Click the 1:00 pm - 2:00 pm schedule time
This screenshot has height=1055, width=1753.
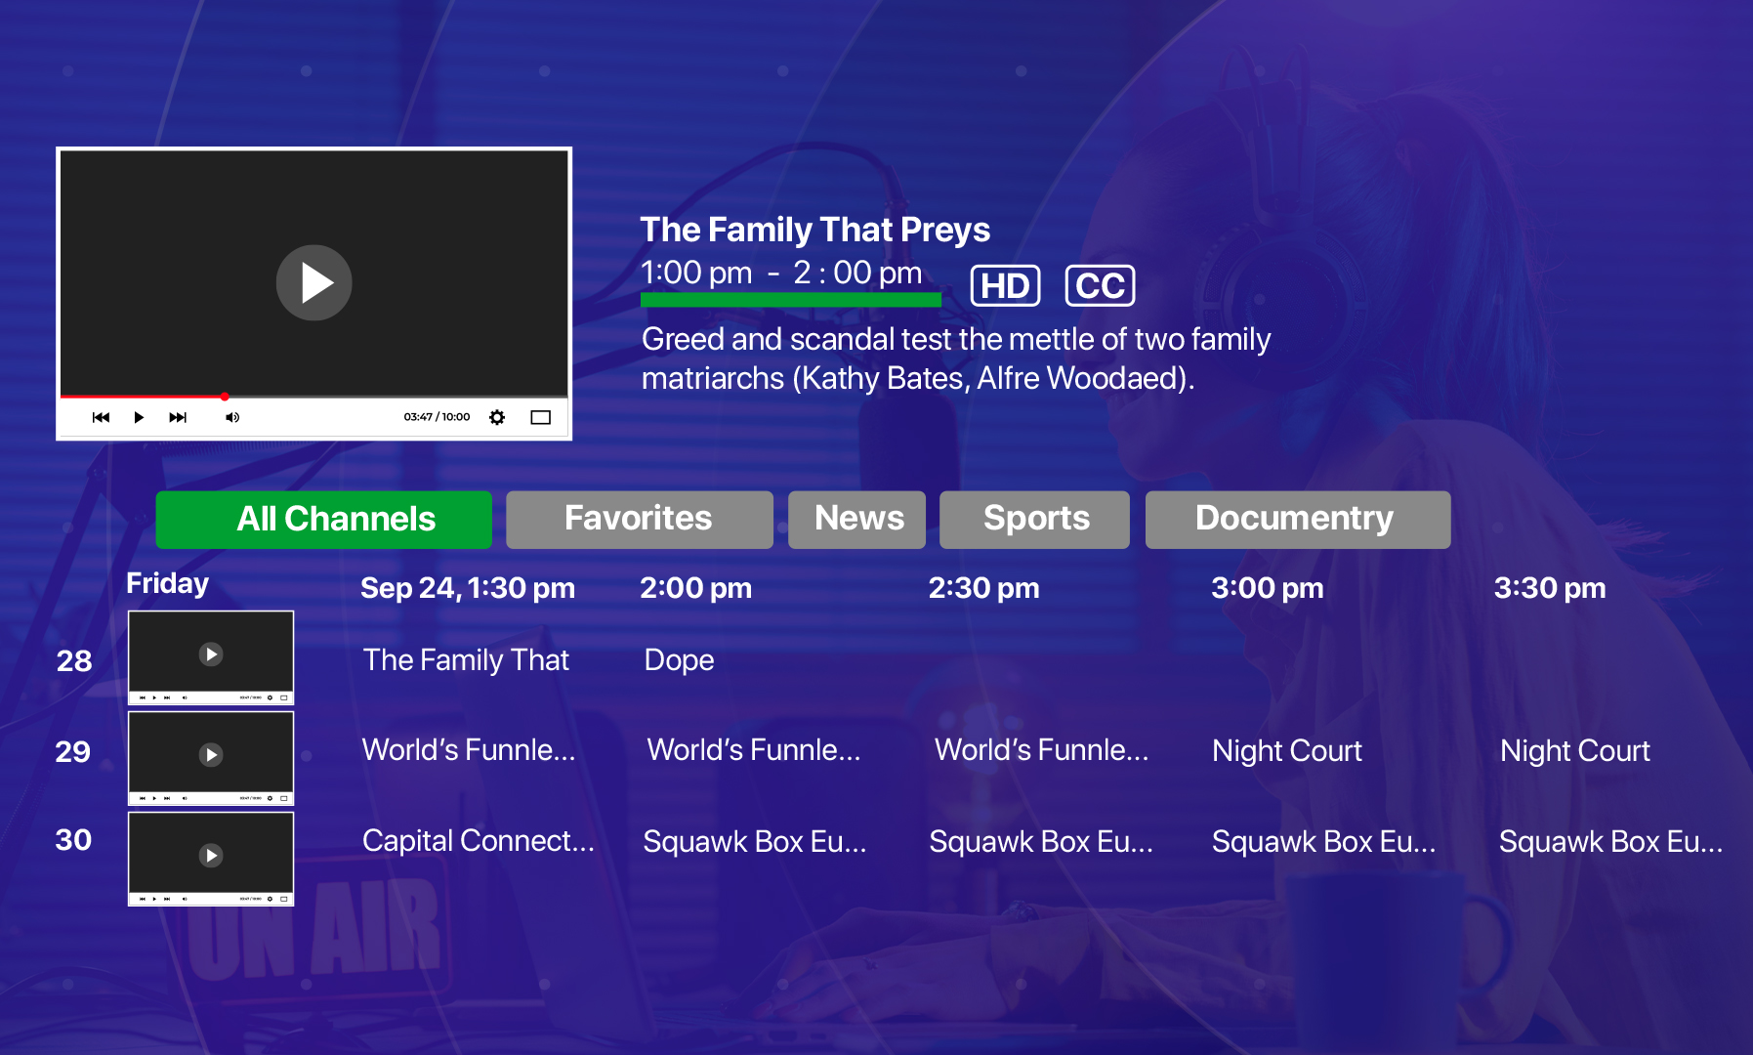(x=781, y=273)
